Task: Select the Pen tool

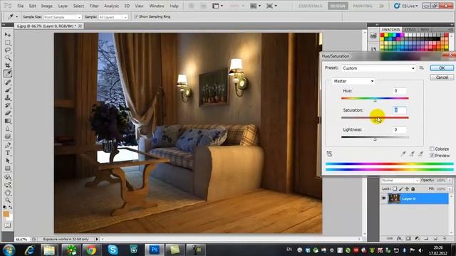Action: click(x=8, y=145)
